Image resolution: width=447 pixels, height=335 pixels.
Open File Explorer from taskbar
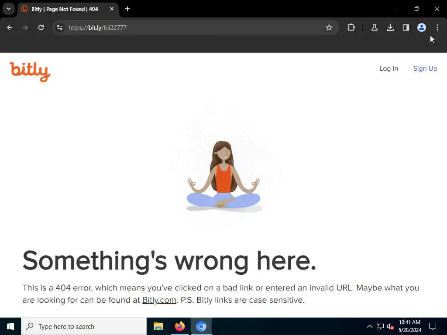[158, 326]
